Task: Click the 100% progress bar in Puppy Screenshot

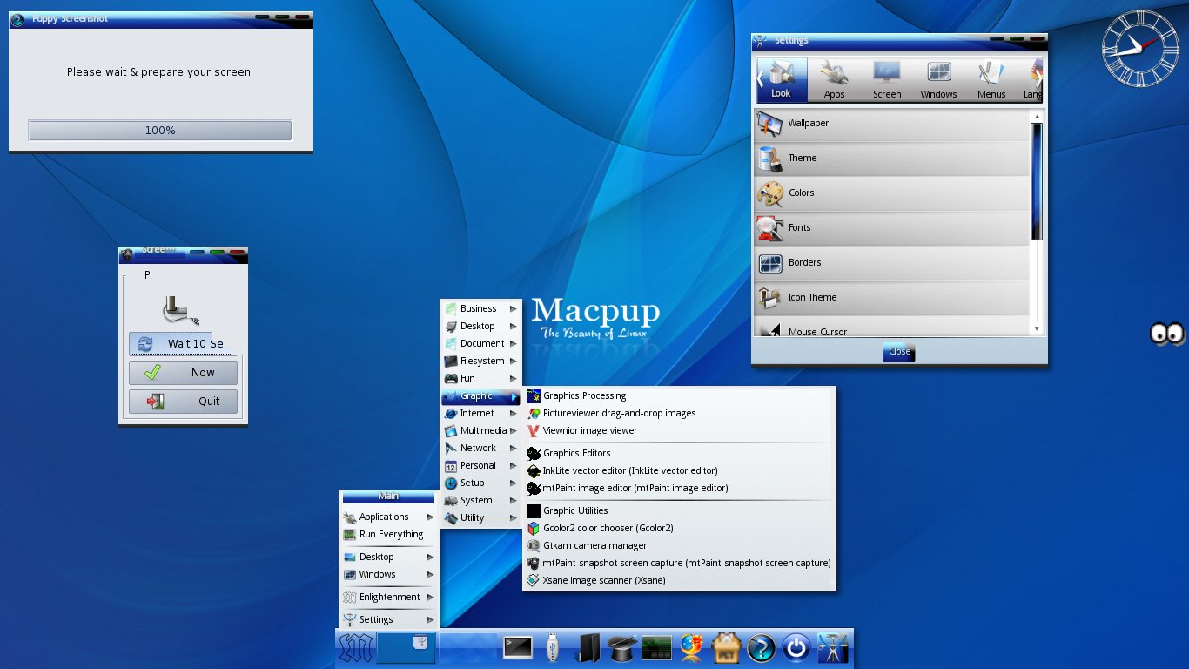Action: 160,131
